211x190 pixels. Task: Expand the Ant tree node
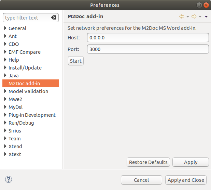tap(5, 36)
